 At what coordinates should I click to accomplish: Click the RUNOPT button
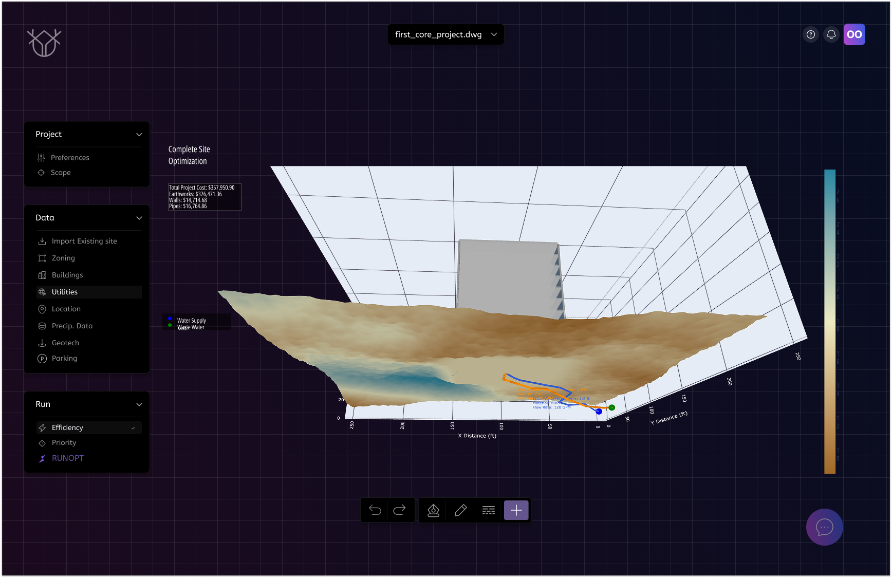pyautogui.click(x=67, y=458)
